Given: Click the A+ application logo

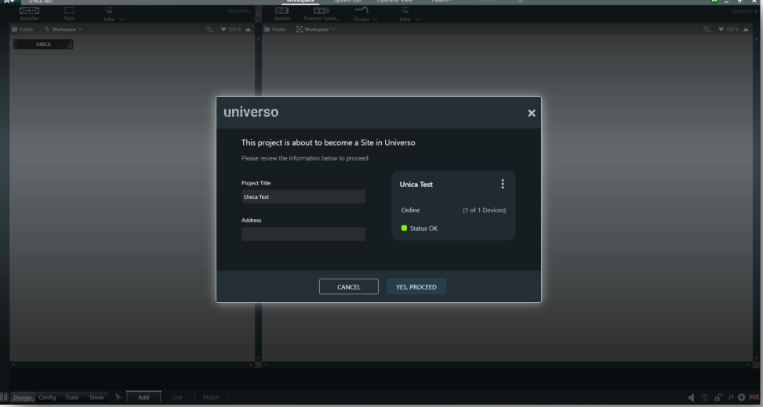Looking at the screenshot, I should click(x=9, y=2).
